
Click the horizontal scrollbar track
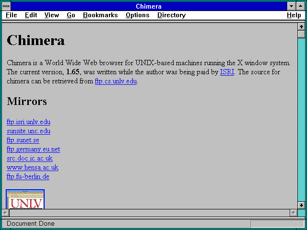(x=150, y=213)
